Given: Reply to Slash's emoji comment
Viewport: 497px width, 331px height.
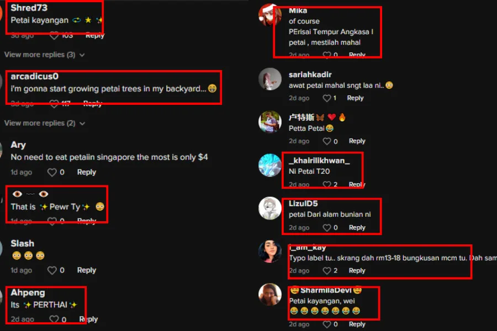Looking at the screenshot, I should [x=87, y=270].
